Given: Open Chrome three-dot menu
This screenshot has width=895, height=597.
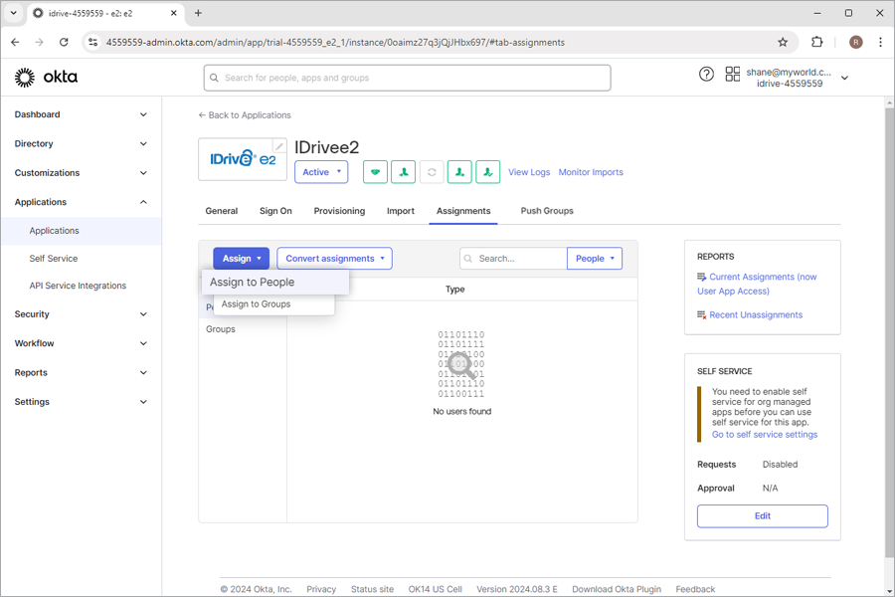Looking at the screenshot, I should (x=880, y=42).
